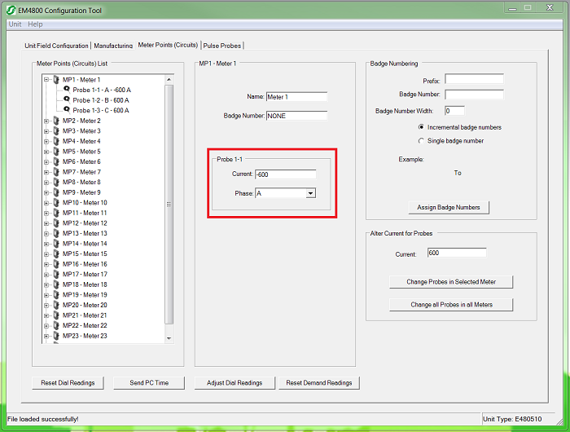Click Assign Badge Numbers button

pos(449,207)
